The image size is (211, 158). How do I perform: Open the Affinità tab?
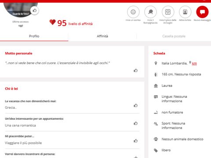pyautogui.click(x=102, y=36)
